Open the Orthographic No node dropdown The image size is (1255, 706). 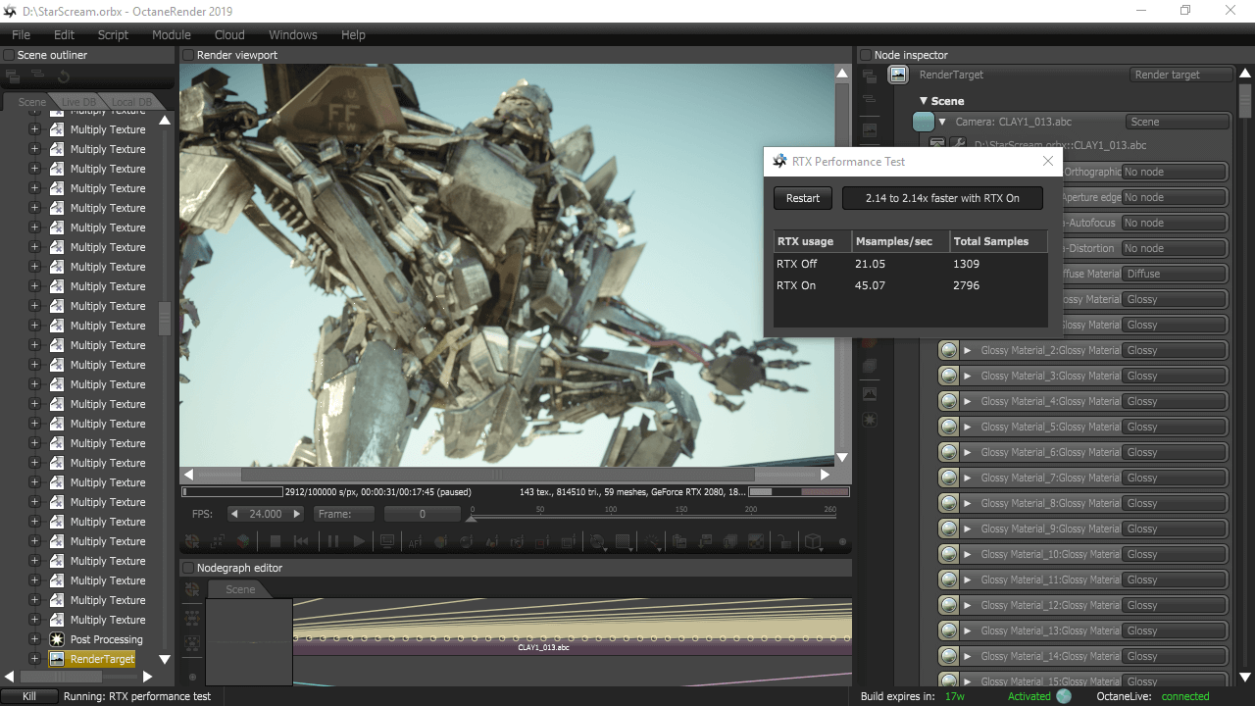[x=1174, y=172]
